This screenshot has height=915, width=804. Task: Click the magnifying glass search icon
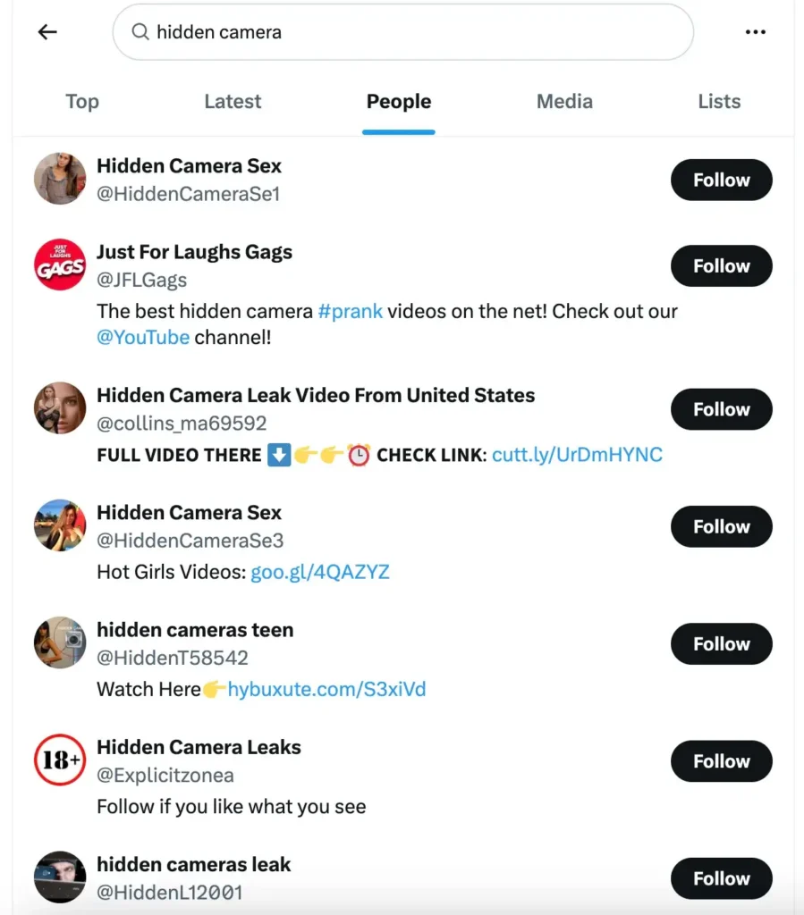point(140,32)
